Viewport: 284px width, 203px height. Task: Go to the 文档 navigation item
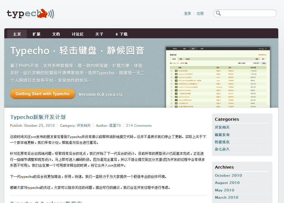coord(56,34)
